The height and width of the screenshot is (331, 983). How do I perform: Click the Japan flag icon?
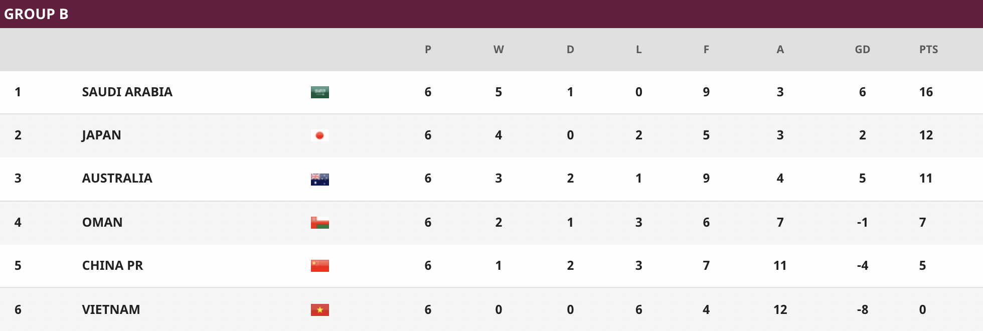coord(319,135)
